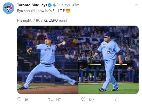The width and height of the screenshot is (142, 104).
Task: Click the star-eyes emoji in tweet
Action: (x=68, y=11)
